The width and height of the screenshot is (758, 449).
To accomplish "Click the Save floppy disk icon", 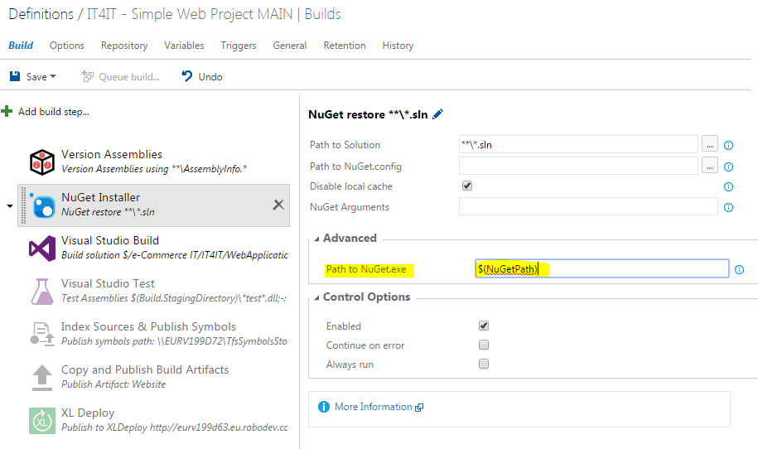I will click(15, 76).
